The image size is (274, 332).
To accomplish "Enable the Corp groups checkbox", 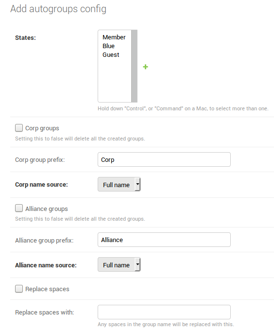I will 19,128.
